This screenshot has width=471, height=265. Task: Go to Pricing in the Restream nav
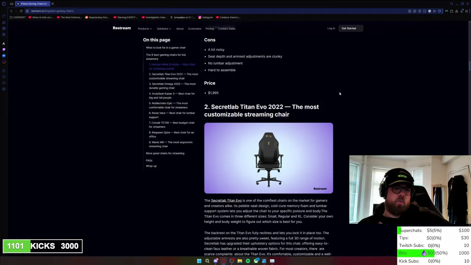tap(209, 29)
